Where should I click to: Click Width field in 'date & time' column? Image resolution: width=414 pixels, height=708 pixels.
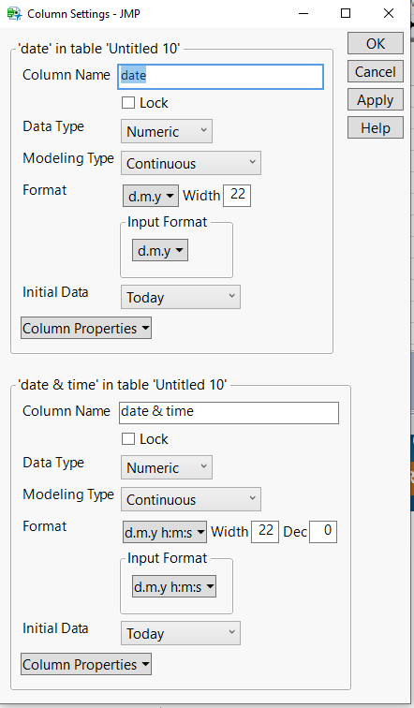pos(265,531)
